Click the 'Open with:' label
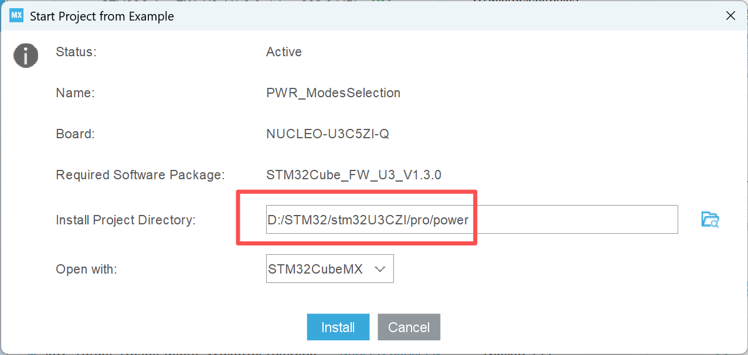748x355 pixels. point(87,269)
